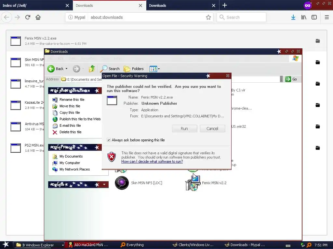Click Publish this file to the Web
This screenshot has height=249, width=333.
(80, 119)
